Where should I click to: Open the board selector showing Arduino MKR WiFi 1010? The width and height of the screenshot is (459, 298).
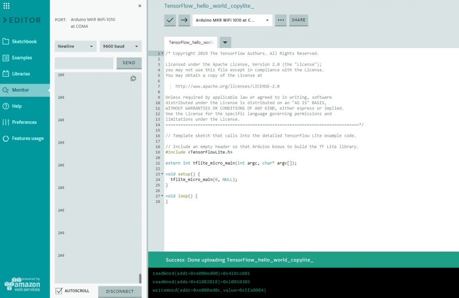tap(231, 21)
